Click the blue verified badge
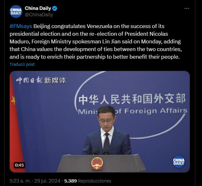 coord(54,8)
